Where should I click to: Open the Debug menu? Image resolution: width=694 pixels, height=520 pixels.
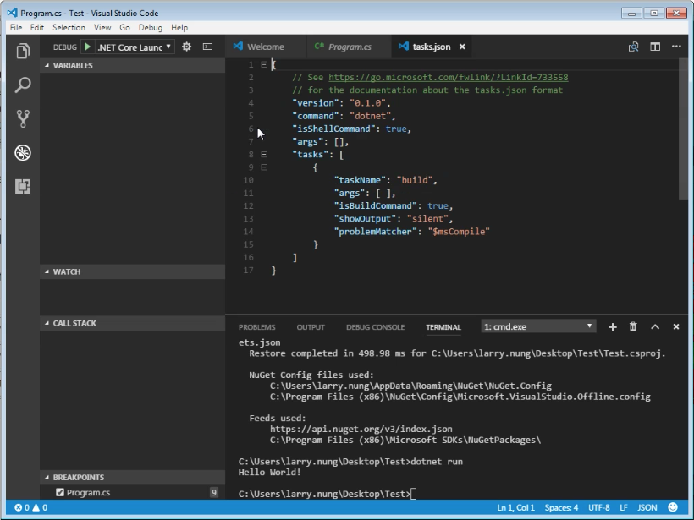pos(151,27)
